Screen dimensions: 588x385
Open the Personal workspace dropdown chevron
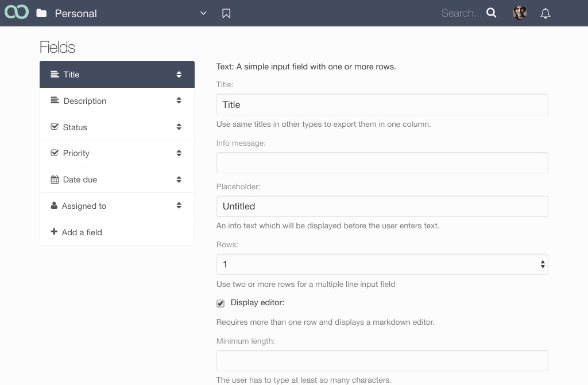pyautogui.click(x=203, y=13)
